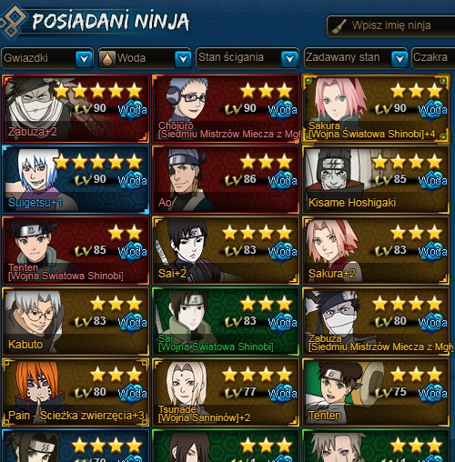The image size is (455, 462).
Task: Open the Woda element filter dropdown arrow
Action: [183, 58]
